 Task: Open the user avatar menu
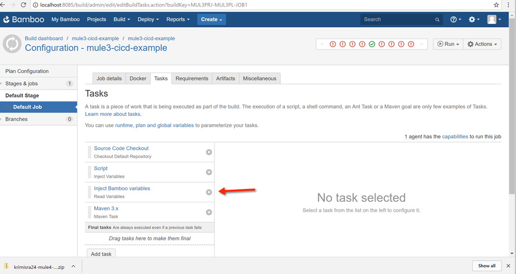(x=494, y=20)
